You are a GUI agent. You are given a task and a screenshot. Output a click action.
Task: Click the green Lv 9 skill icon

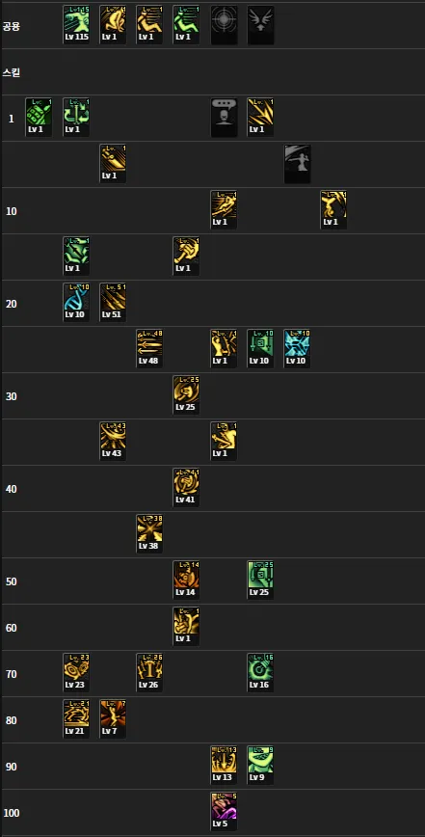click(x=260, y=766)
